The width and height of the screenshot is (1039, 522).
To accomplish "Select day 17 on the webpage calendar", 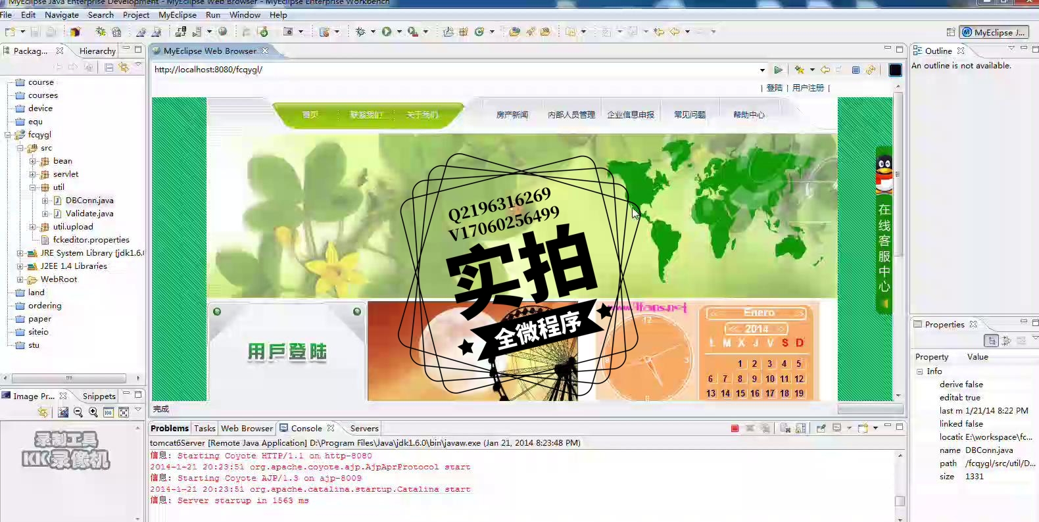I will 769,394.
